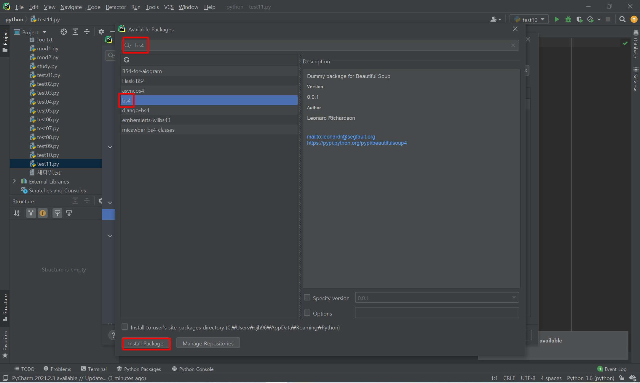
Task: Click the debug bug icon in toolbar
Action: point(568,20)
